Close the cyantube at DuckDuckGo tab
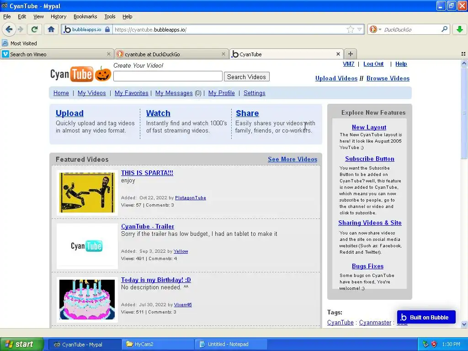Image resolution: width=468 pixels, height=351 pixels. [223, 54]
